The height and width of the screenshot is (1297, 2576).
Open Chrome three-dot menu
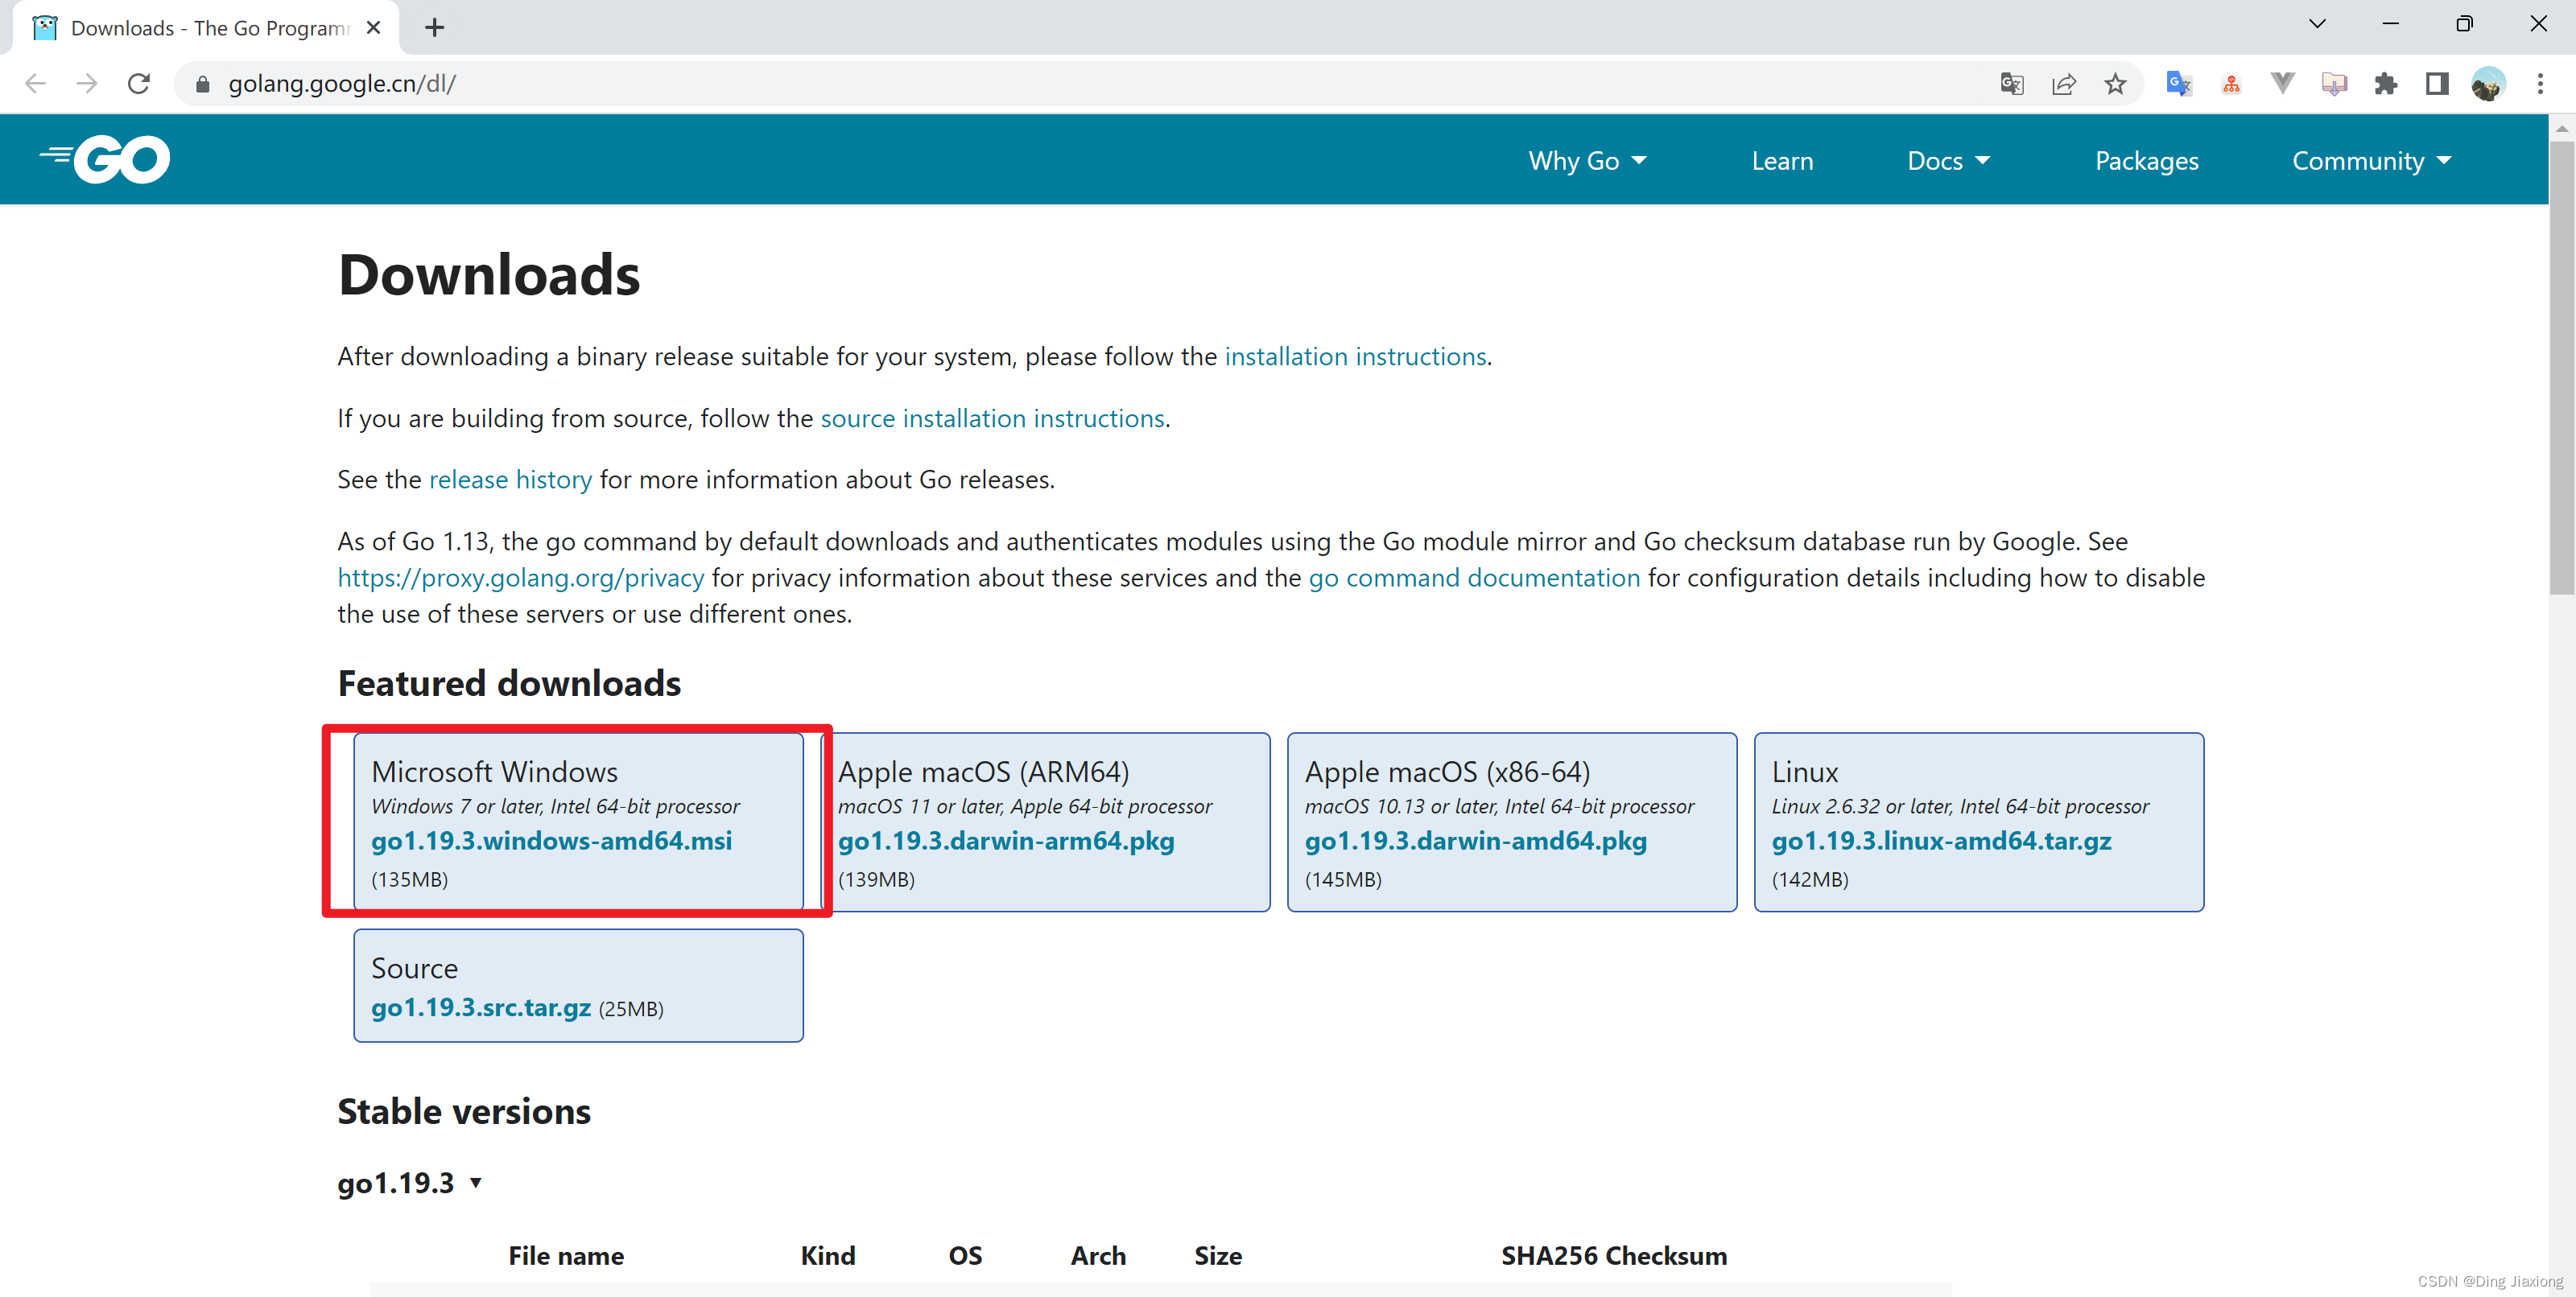[2539, 84]
